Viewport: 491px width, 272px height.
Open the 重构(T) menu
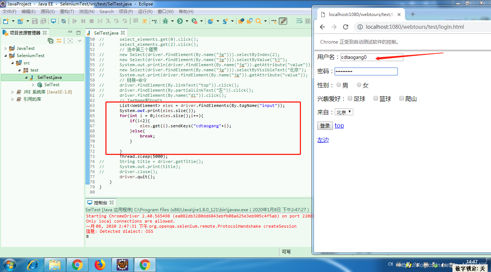67,12
